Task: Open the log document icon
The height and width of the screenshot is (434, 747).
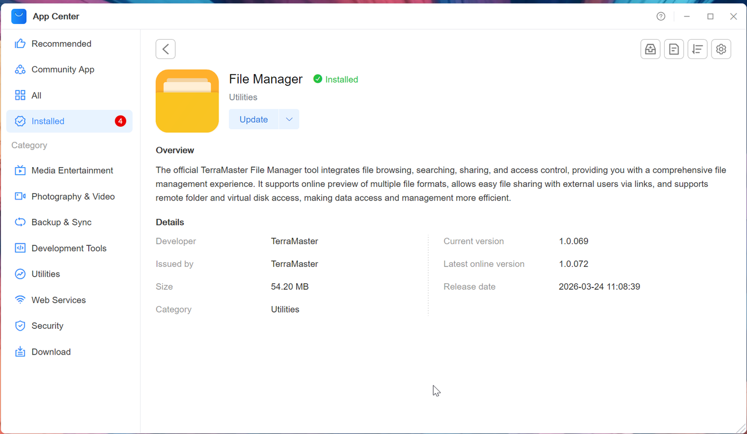Action: (x=674, y=50)
